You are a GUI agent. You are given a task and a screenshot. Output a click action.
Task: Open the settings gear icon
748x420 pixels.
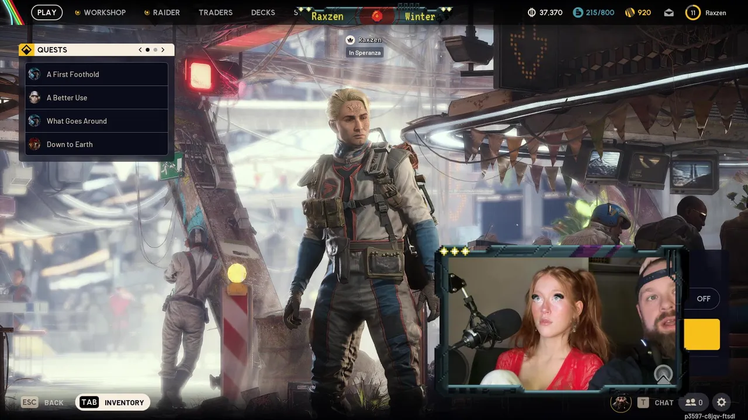(722, 402)
